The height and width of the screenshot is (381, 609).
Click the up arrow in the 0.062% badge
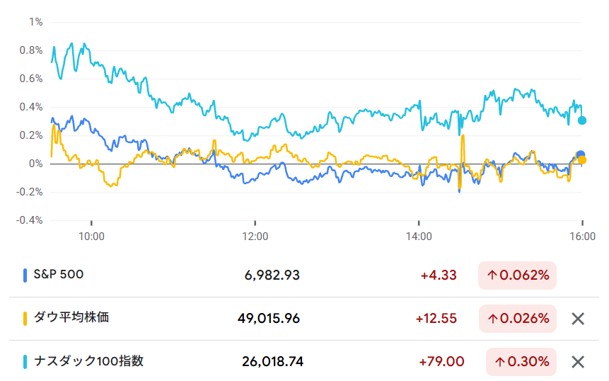[492, 275]
